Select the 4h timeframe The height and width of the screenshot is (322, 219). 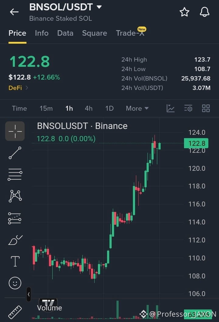tap(89, 108)
